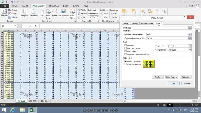This screenshot has height=113, width=201.
Task: Select Down, then over page order
Action: [x=126, y=61]
